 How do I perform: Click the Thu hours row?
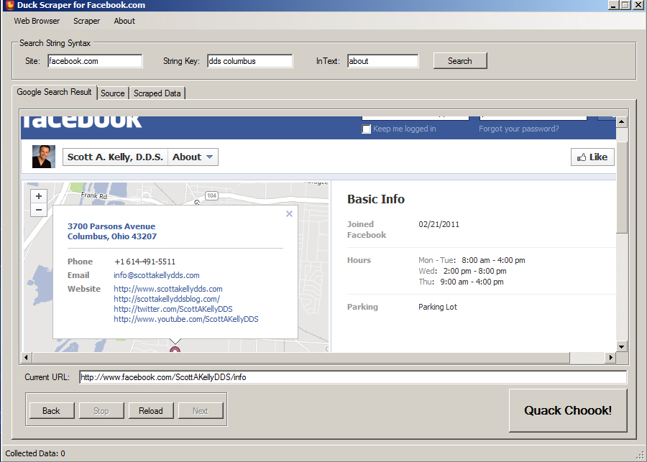point(461,282)
